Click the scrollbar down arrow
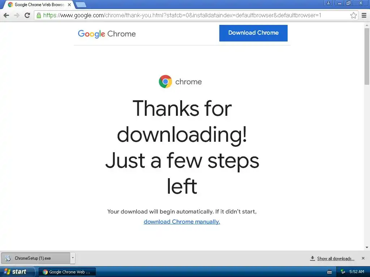This screenshot has height=277, width=370. coord(367,247)
